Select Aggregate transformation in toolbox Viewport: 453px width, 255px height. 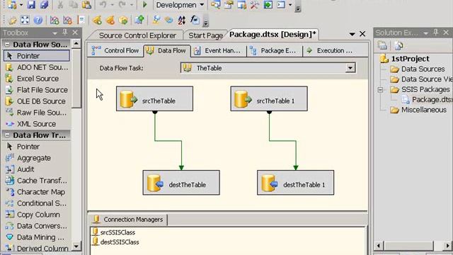click(x=37, y=158)
